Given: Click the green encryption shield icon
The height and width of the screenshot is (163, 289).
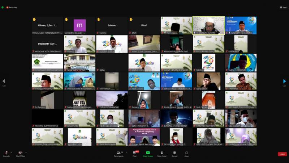Looking at the screenshot, I should (x=3, y=7).
